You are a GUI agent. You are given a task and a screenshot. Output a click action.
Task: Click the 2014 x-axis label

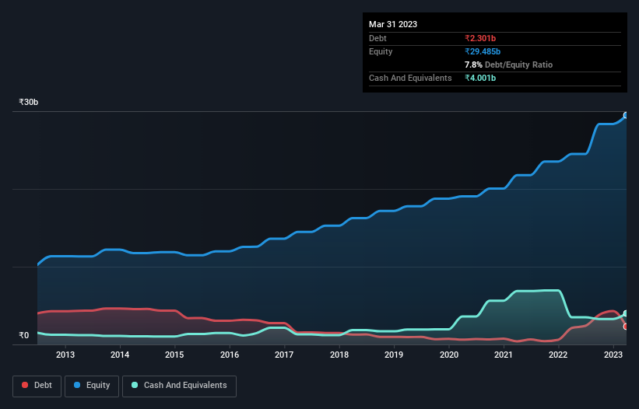click(120, 355)
